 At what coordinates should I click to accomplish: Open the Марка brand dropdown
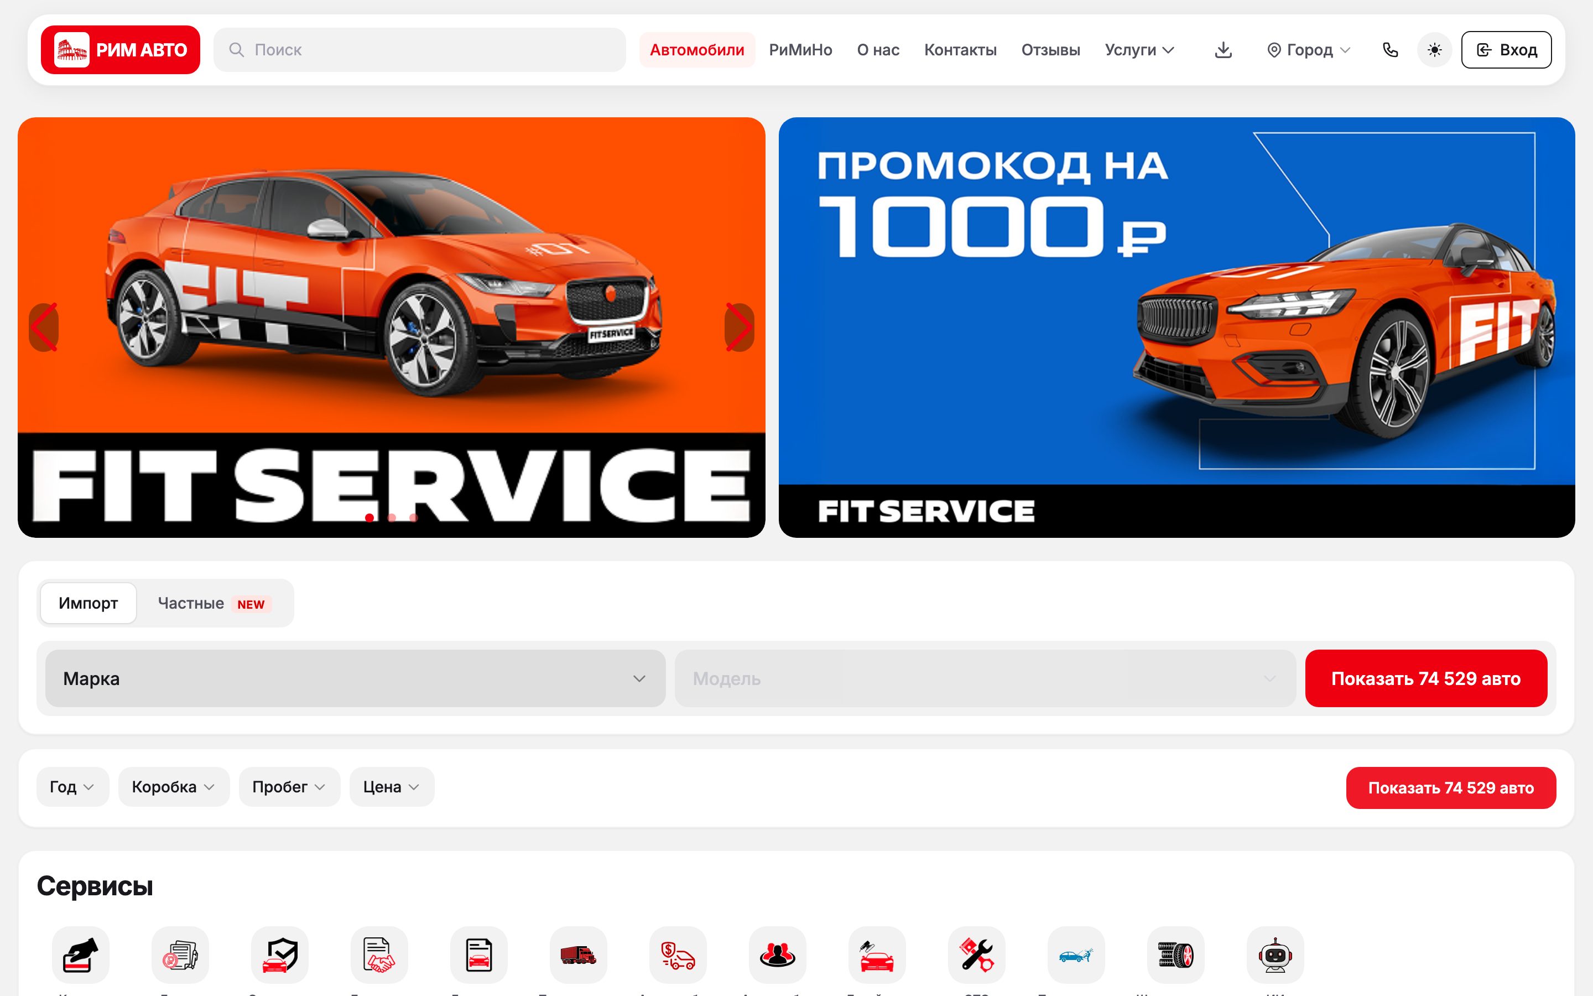(x=356, y=678)
